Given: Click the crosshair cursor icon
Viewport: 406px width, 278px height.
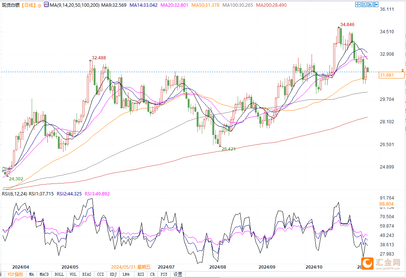Looking at the screenshot, I should click(358, 4).
